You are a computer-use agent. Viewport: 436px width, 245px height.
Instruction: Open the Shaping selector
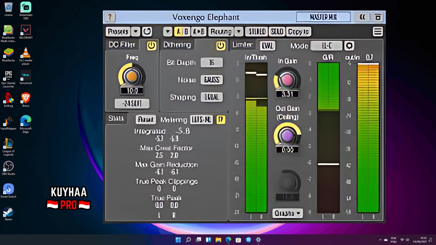(x=212, y=97)
